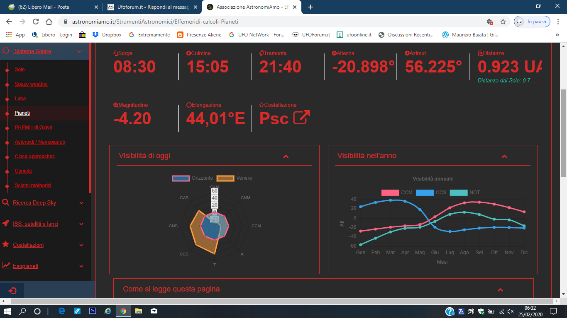Click the star icon beside Costellazioni
The image size is (567, 318).
(6, 244)
